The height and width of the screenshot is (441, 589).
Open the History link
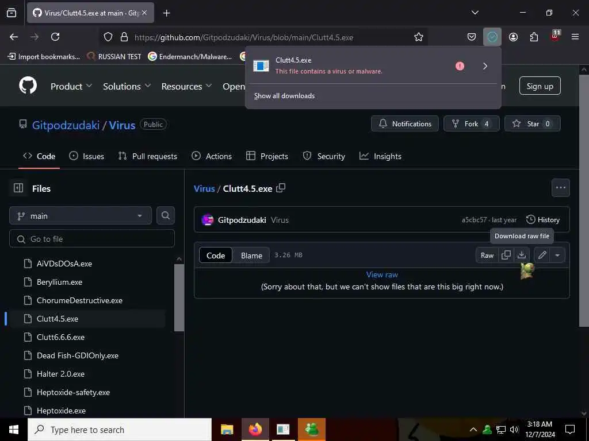pos(543,220)
